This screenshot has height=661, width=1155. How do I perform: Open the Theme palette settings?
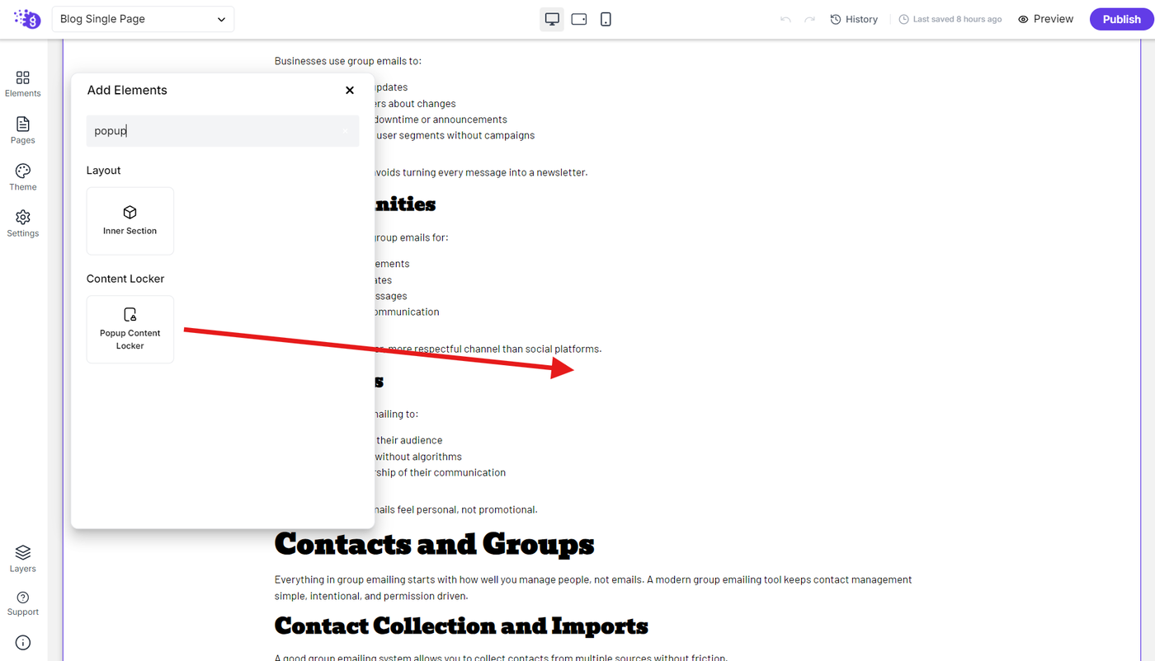22,177
